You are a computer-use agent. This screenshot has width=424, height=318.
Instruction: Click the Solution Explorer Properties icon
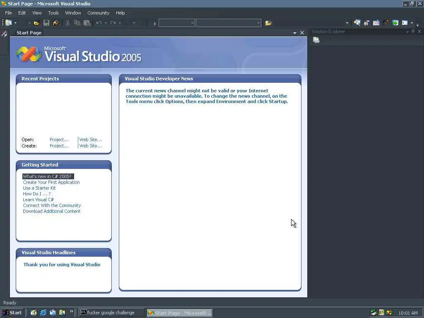[316, 40]
